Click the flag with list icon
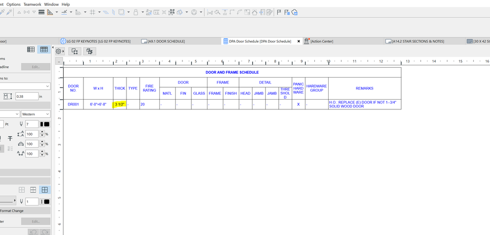The height and width of the screenshot is (235, 490). (286, 12)
